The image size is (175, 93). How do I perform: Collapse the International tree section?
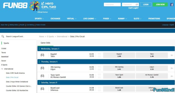(2, 69)
